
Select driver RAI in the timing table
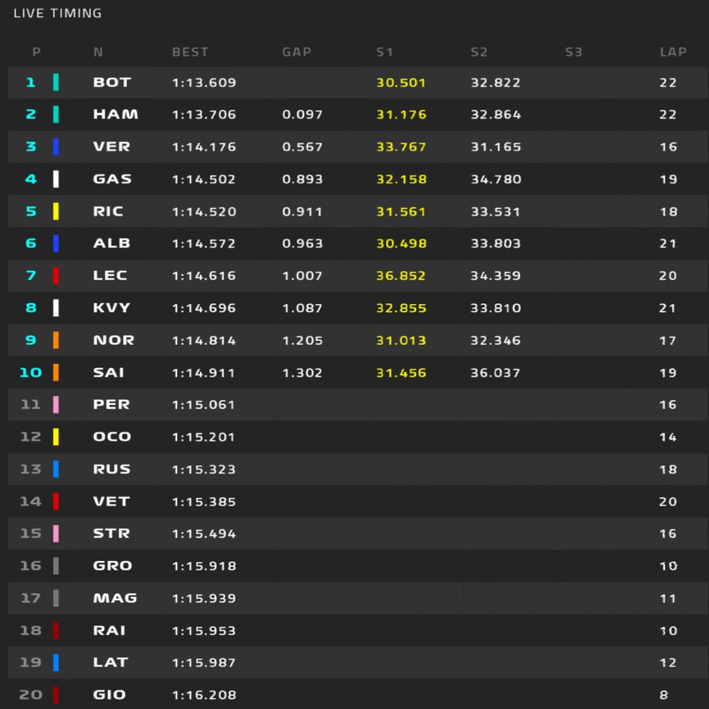click(109, 630)
